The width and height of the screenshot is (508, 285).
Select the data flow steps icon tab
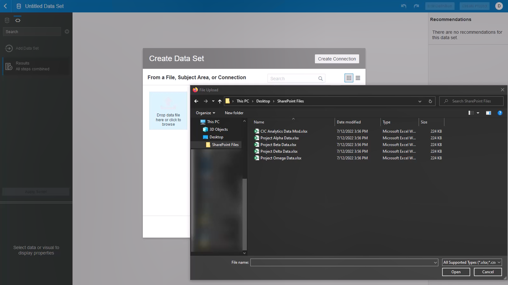click(x=18, y=20)
